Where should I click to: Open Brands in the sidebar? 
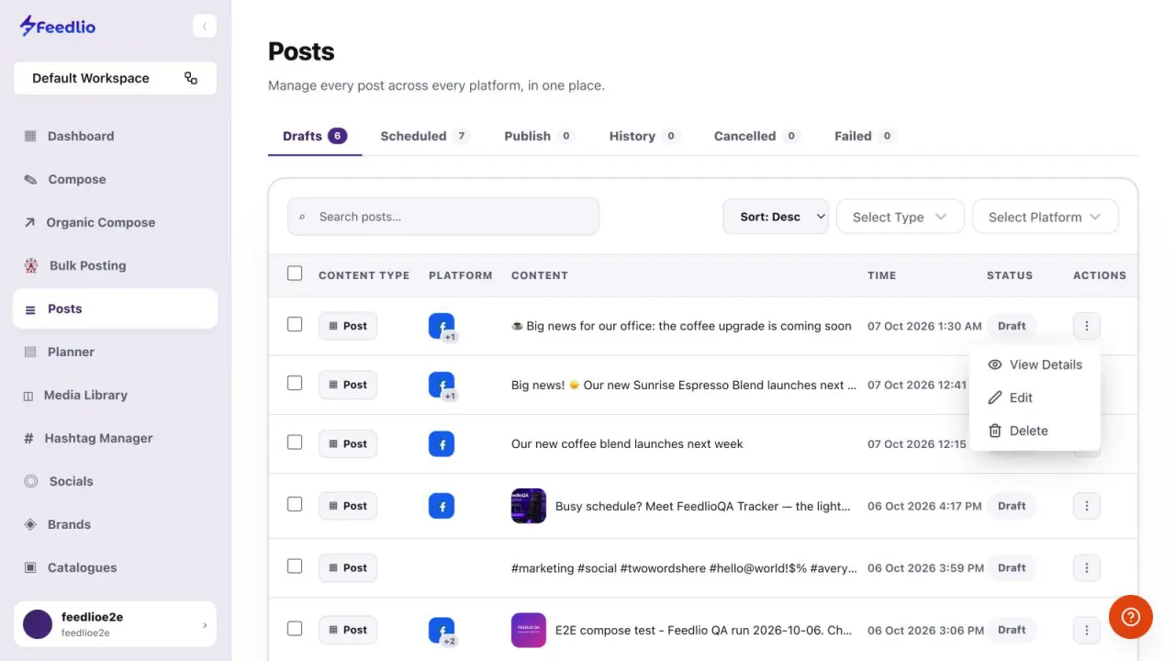115,524
